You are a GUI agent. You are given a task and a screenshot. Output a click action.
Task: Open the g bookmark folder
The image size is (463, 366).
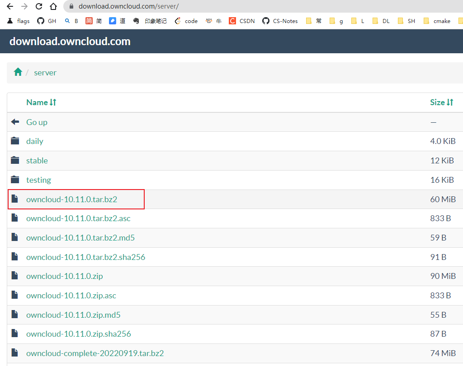[x=336, y=21]
